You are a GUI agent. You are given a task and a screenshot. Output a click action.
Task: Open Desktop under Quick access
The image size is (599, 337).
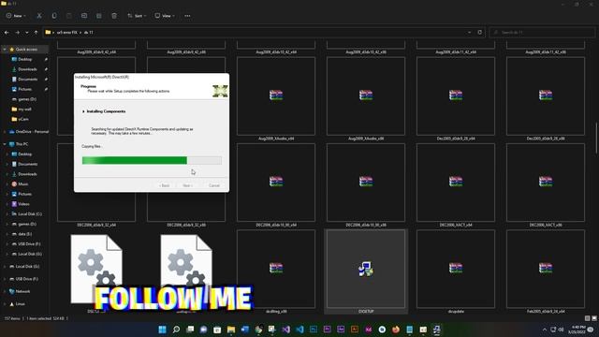25,59
